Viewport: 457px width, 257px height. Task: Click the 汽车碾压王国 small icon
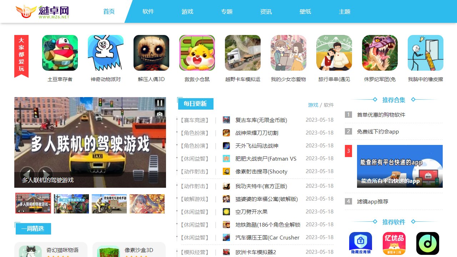pyautogui.click(x=226, y=237)
